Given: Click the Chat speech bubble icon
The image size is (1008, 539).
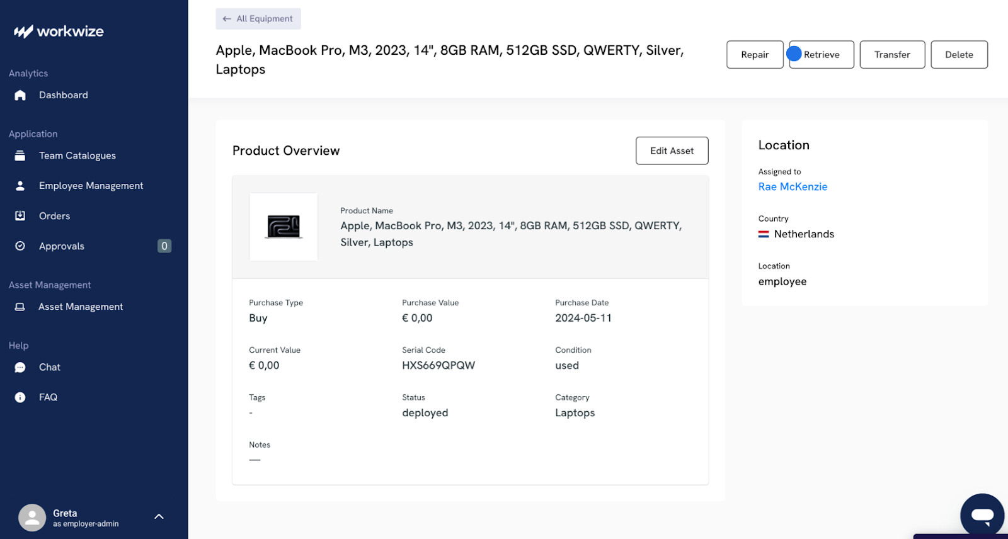Looking at the screenshot, I should pos(20,367).
